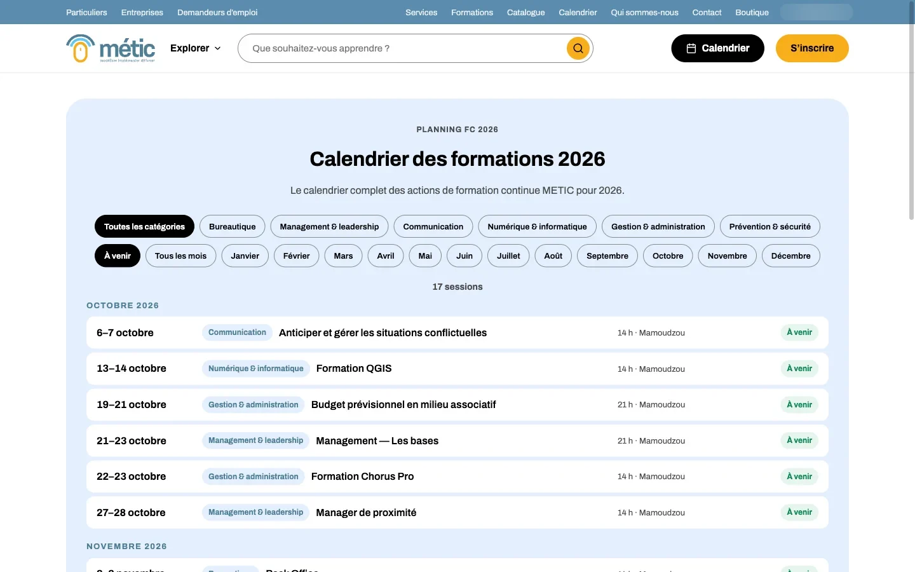The height and width of the screenshot is (572, 915).
Task: Filter sessions by Octobre
Action: click(x=668, y=255)
